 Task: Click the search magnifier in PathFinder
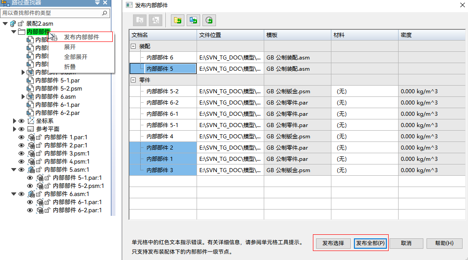[105, 13]
